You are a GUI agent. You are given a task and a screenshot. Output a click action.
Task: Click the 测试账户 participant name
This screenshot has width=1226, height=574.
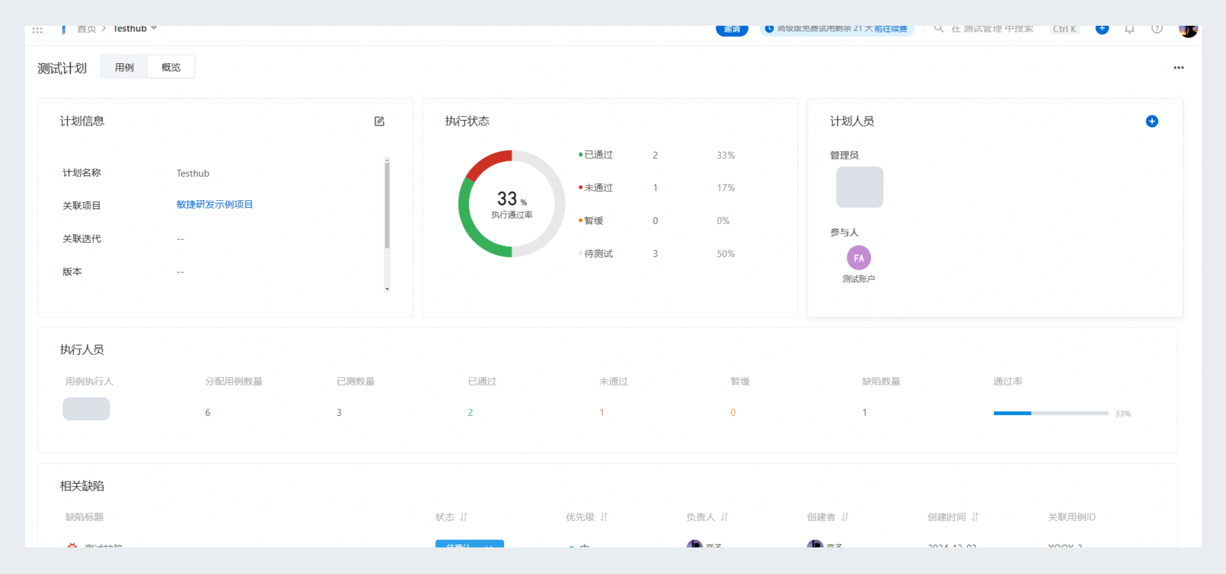click(x=859, y=279)
